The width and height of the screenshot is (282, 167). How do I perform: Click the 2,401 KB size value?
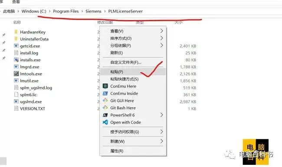pyautogui.click(x=188, y=46)
